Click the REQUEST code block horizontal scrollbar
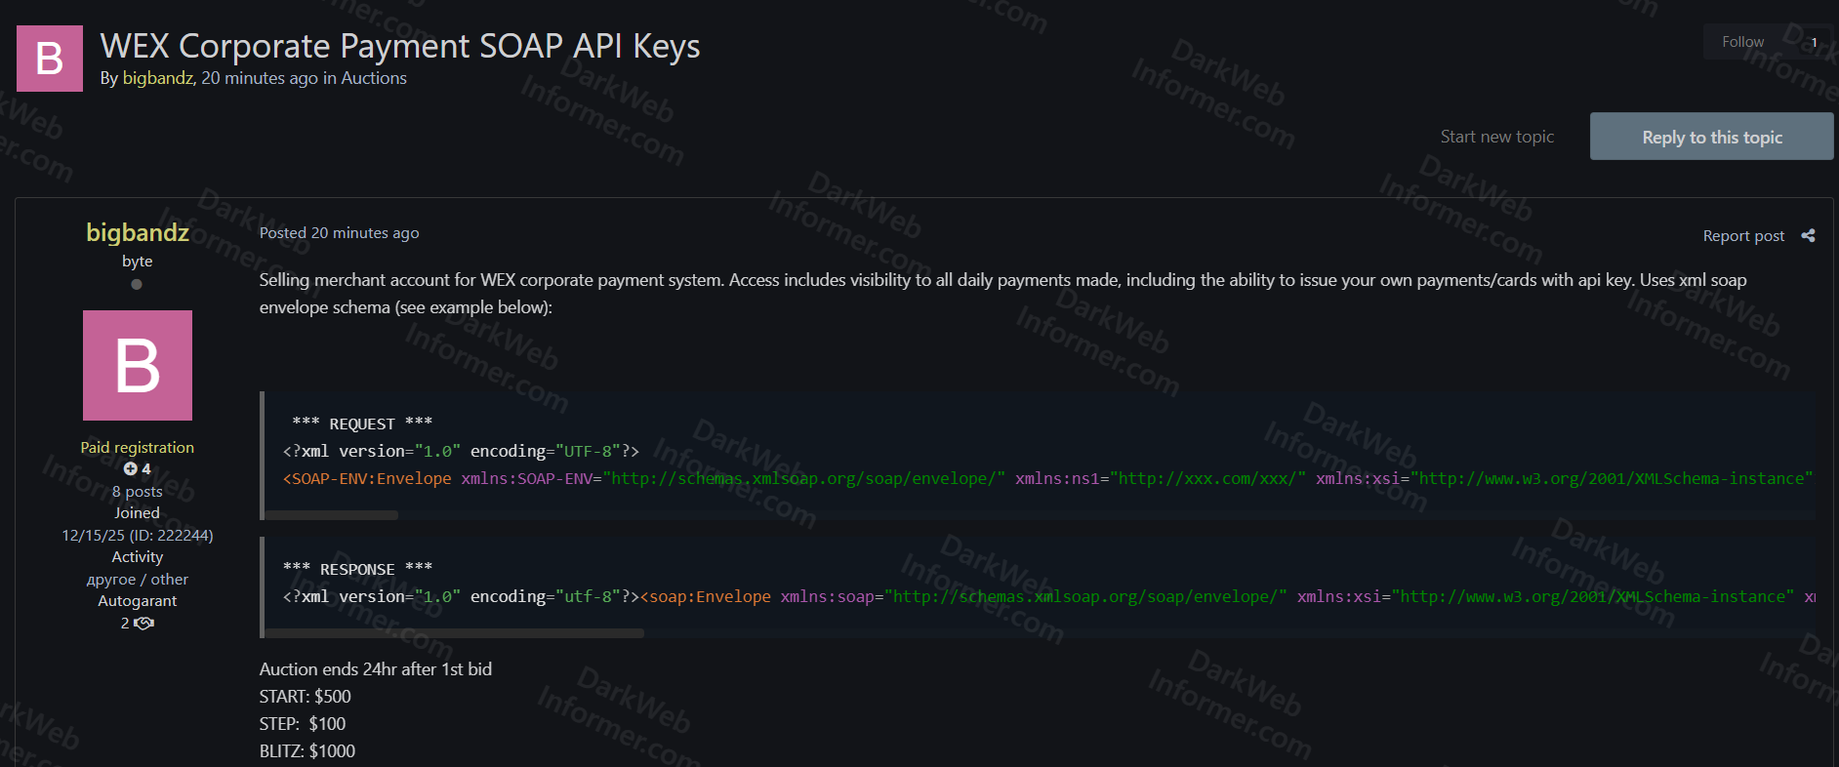Image resolution: width=1839 pixels, height=767 pixels. point(332,514)
